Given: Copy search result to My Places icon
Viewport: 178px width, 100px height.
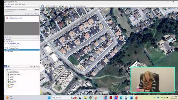Looking at the screenshot, I should (x=5, y=37).
